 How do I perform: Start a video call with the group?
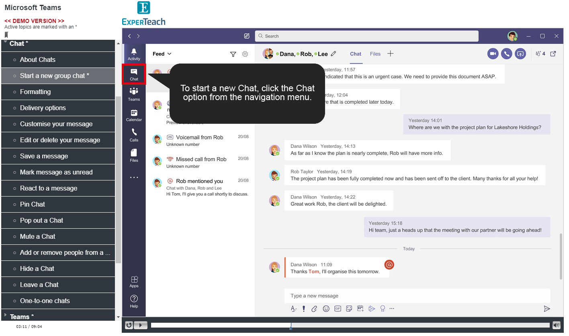[493, 54]
